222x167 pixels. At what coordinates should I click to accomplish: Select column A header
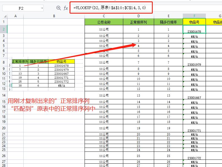(15, 16)
